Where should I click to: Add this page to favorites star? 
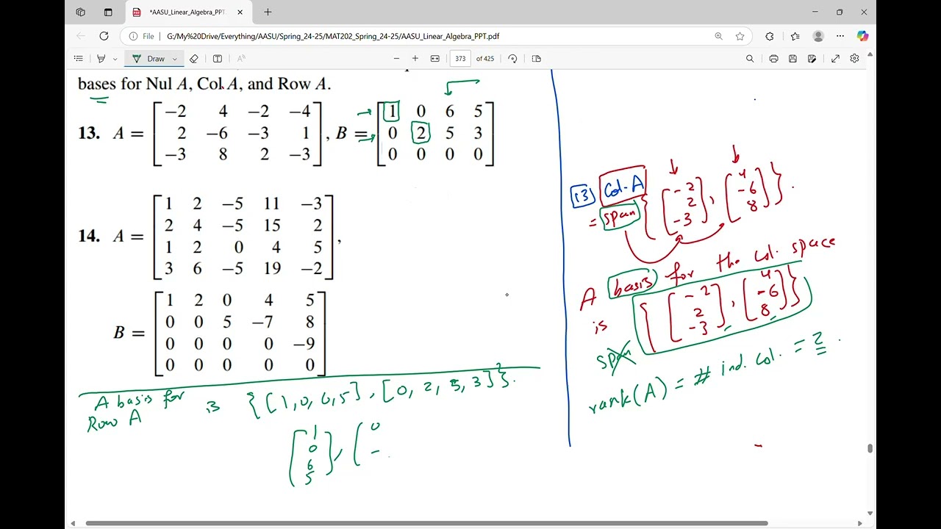[x=740, y=36]
